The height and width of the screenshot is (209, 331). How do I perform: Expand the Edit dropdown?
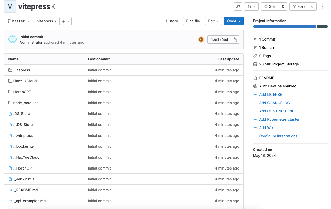coord(214,21)
